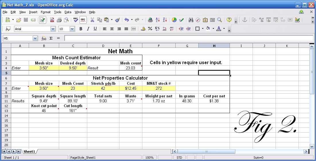Viewport: 316px width, 161px height.
Task: Click the Print file icon
Action: tap(59, 20)
